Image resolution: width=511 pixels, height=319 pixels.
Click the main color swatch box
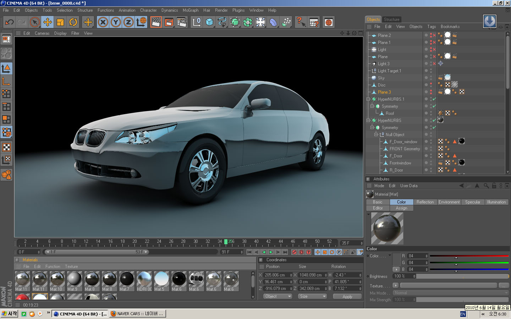[396, 259]
